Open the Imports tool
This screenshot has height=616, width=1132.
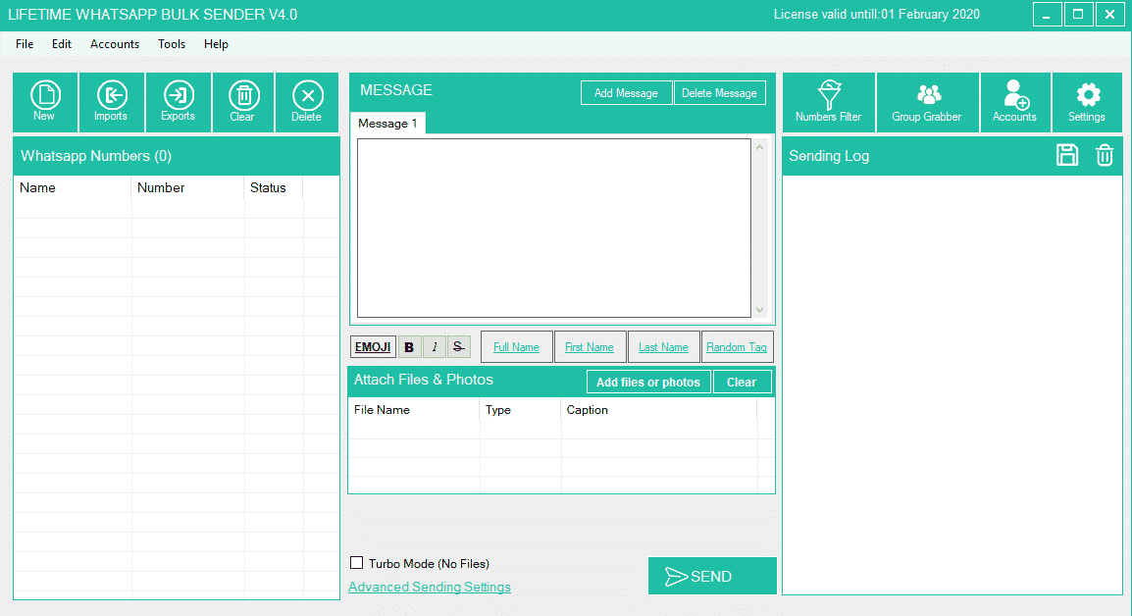(111, 101)
